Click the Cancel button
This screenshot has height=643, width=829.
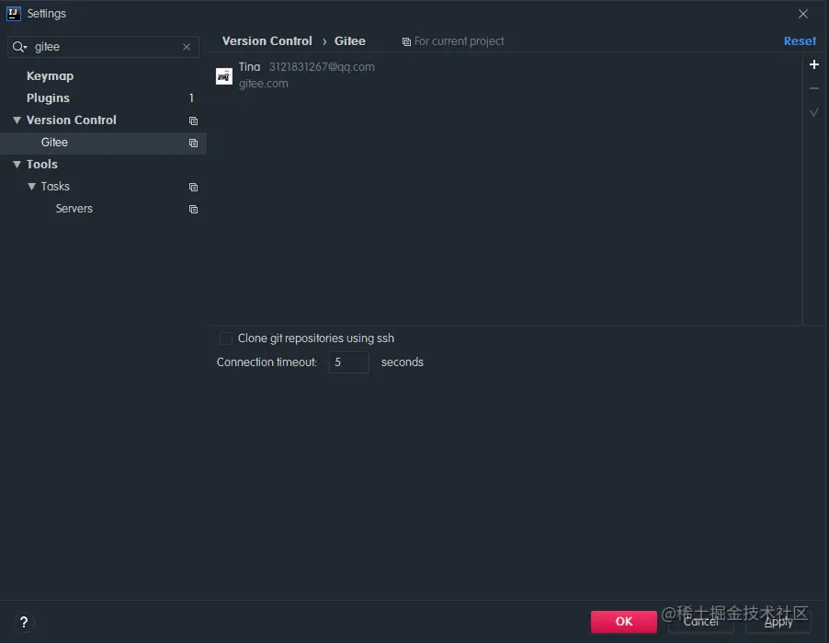tap(700, 621)
